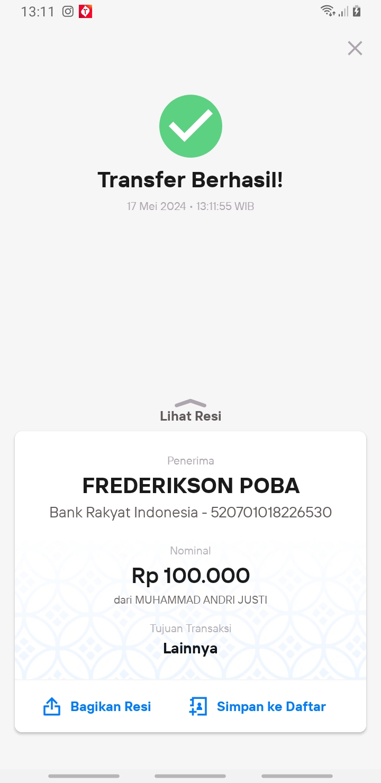Tap the status bar clock 13:11
Image resolution: width=381 pixels, height=783 pixels.
(38, 12)
